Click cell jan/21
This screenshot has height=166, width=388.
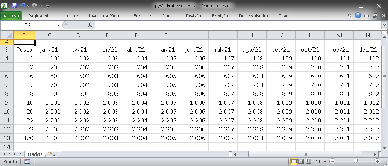click(x=49, y=49)
